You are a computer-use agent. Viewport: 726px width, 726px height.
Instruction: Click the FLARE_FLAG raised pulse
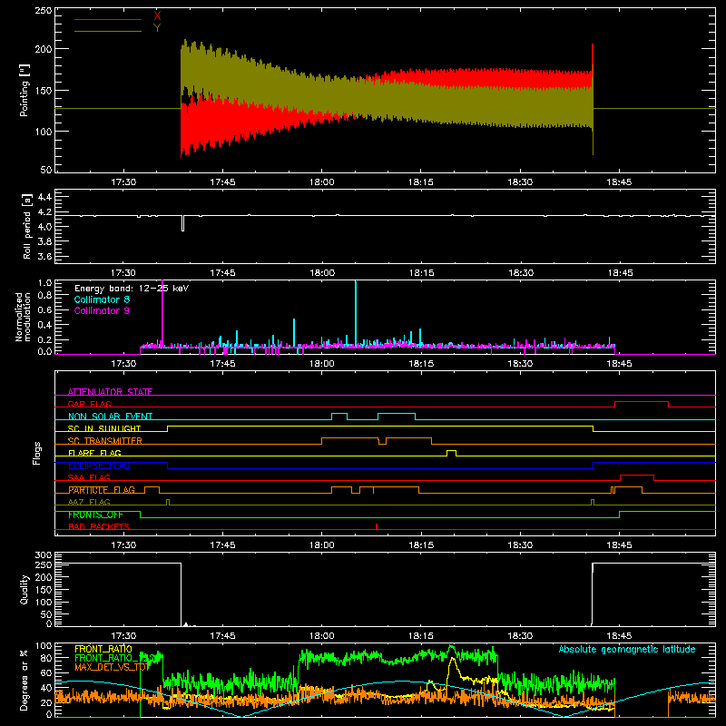click(x=451, y=453)
